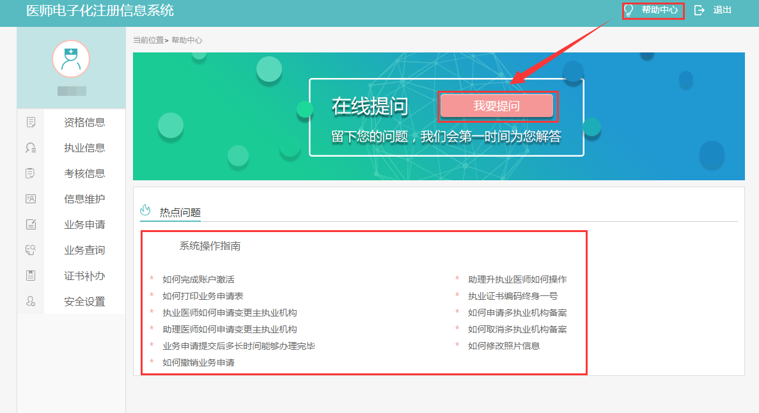This screenshot has height=413, width=759.
Task: Open 证书补办 via its certificate icon
Action: (30, 276)
